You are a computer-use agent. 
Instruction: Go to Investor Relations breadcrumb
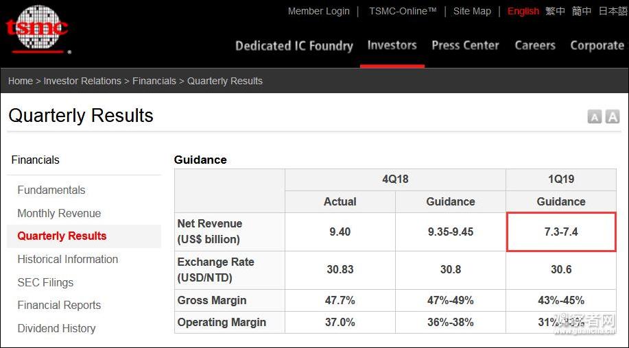pos(82,81)
